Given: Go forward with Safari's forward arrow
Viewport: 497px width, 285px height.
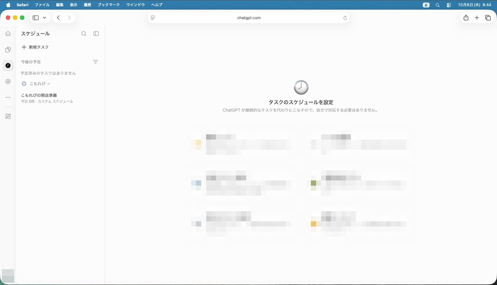Looking at the screenshot, I should pos(69,18).
